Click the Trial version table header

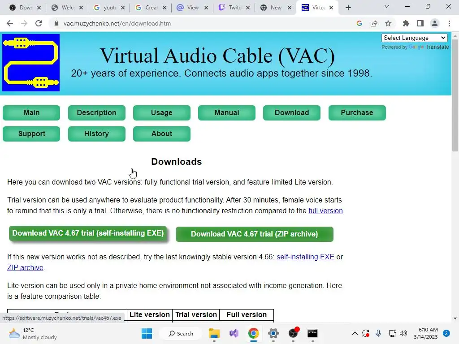tap(196, 315)
